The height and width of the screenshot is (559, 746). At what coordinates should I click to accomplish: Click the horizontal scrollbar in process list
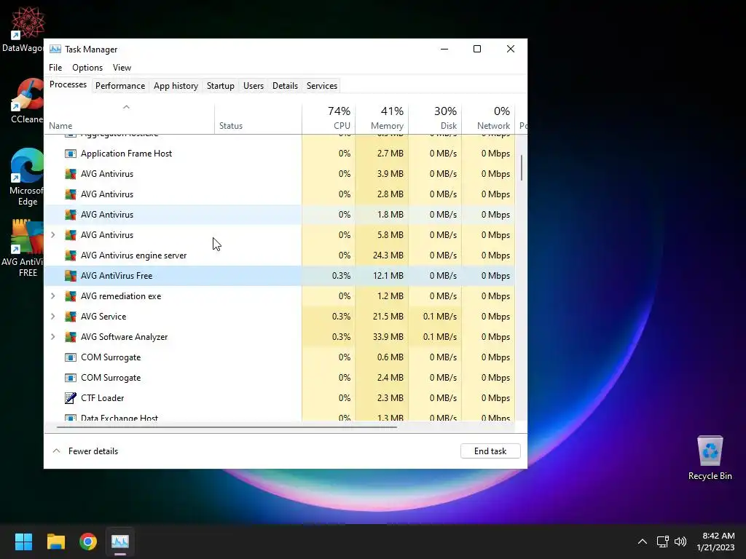coord(227,427)
